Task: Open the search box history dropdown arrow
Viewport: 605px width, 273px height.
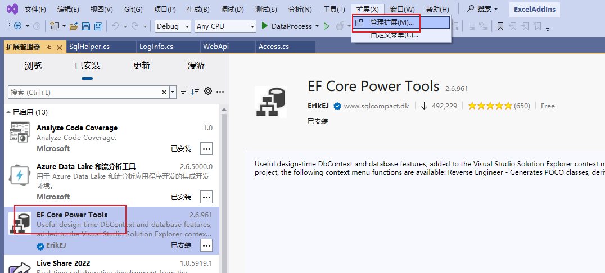Action: coord(173,92)
